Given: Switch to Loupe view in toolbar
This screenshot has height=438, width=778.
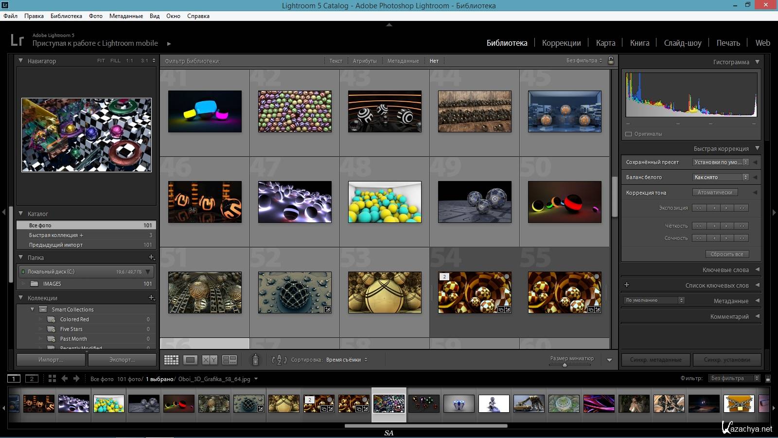Looking at the screenshot, I should [190, 360].
